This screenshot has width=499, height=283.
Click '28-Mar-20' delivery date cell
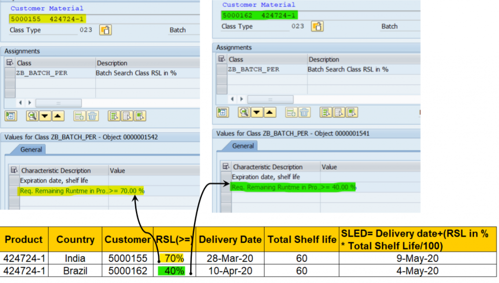click(230, 258)
